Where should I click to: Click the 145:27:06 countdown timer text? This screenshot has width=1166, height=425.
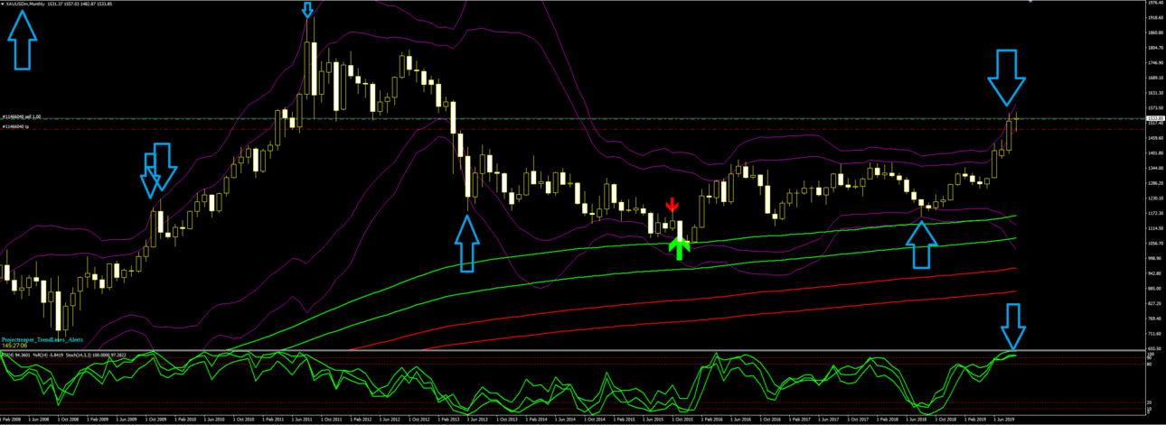point(15,345)
